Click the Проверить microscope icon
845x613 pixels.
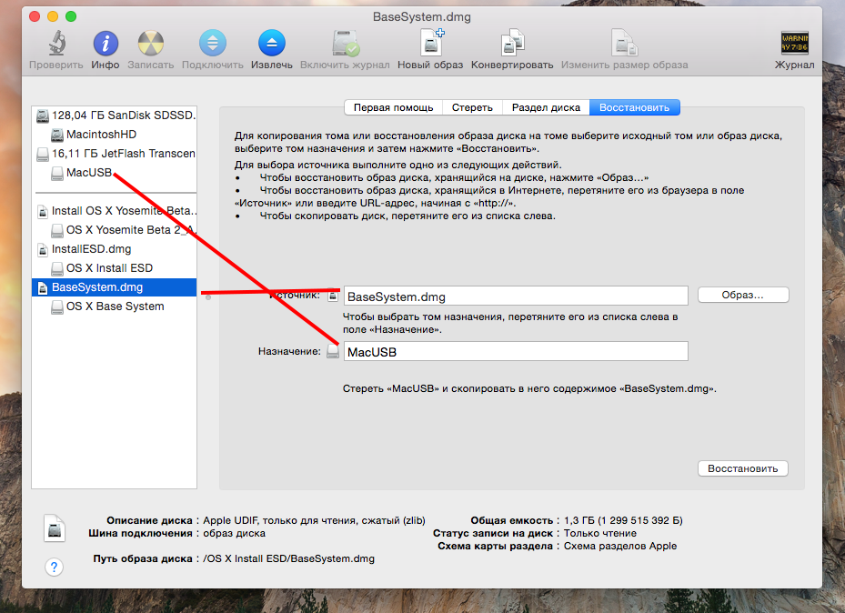pyautogui.click(x=55, y=44)
